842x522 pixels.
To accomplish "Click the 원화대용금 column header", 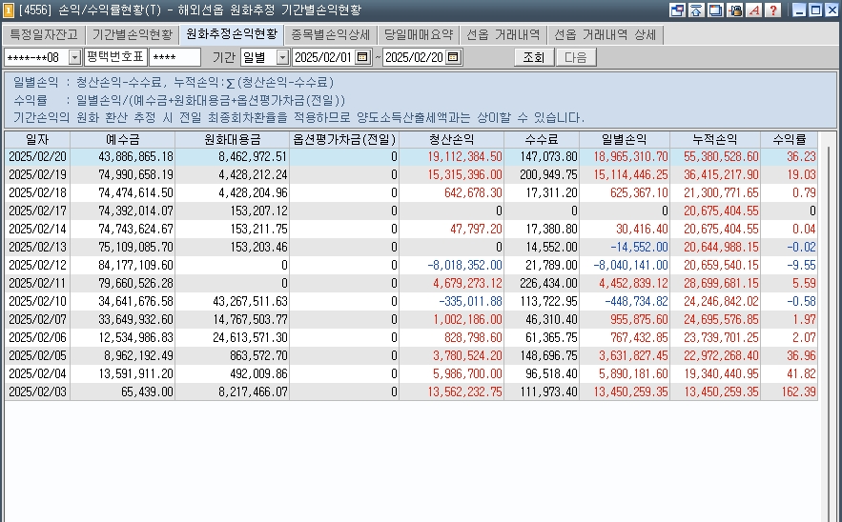I will tap(232, 139).
